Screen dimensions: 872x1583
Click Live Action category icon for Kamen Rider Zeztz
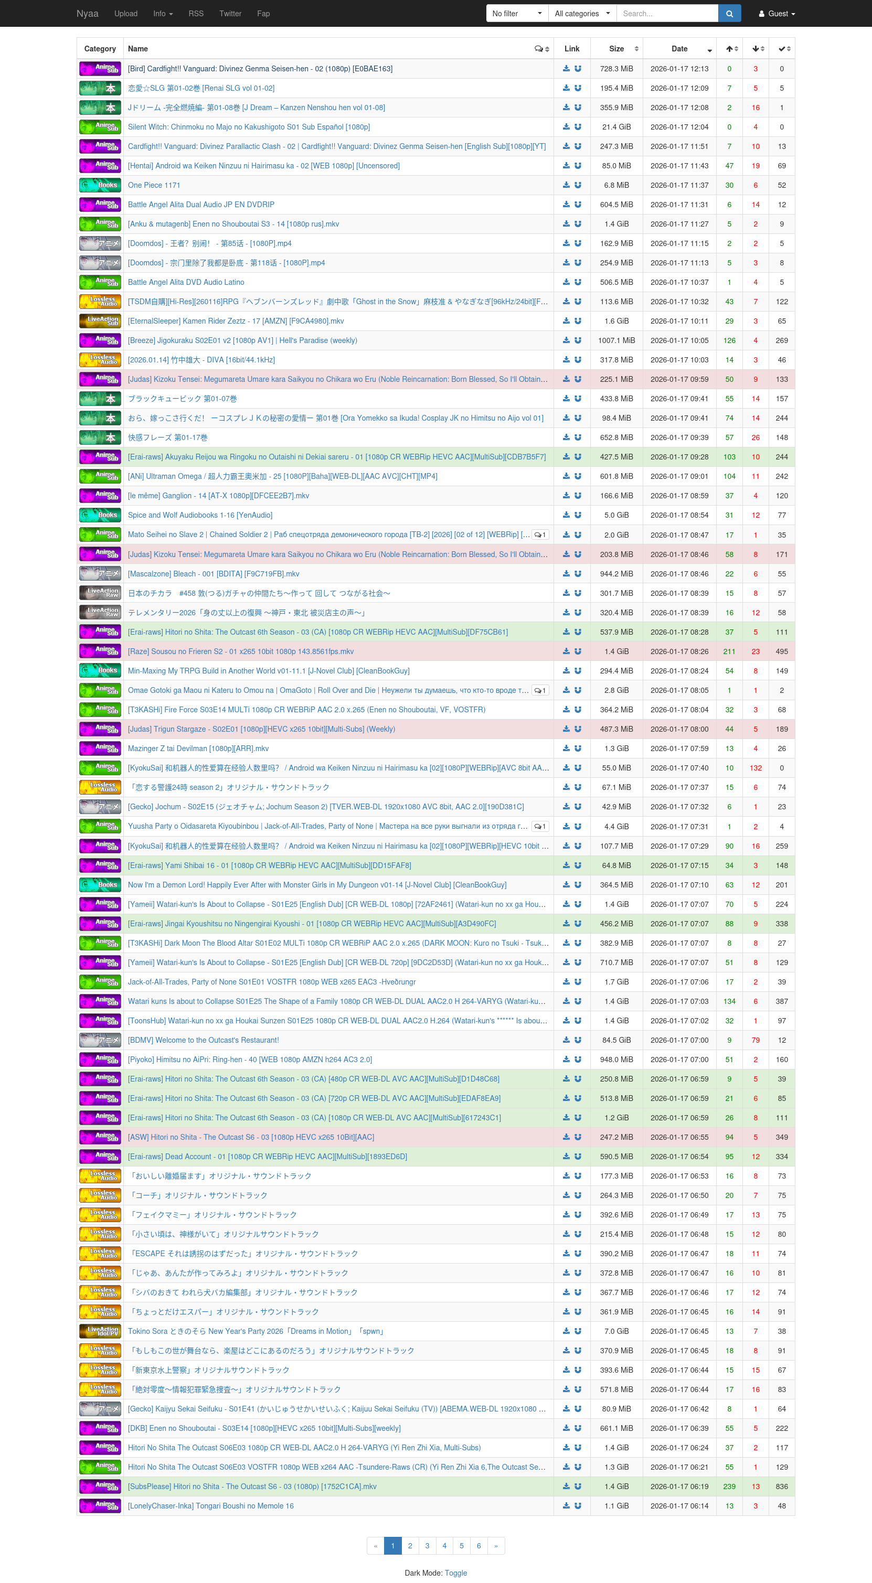click(x=100, y=321)
